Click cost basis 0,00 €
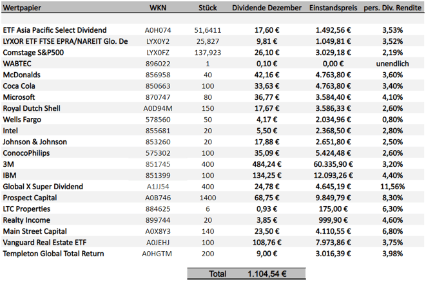The width and height of the screenshot is (426, 282). point(333,64)
